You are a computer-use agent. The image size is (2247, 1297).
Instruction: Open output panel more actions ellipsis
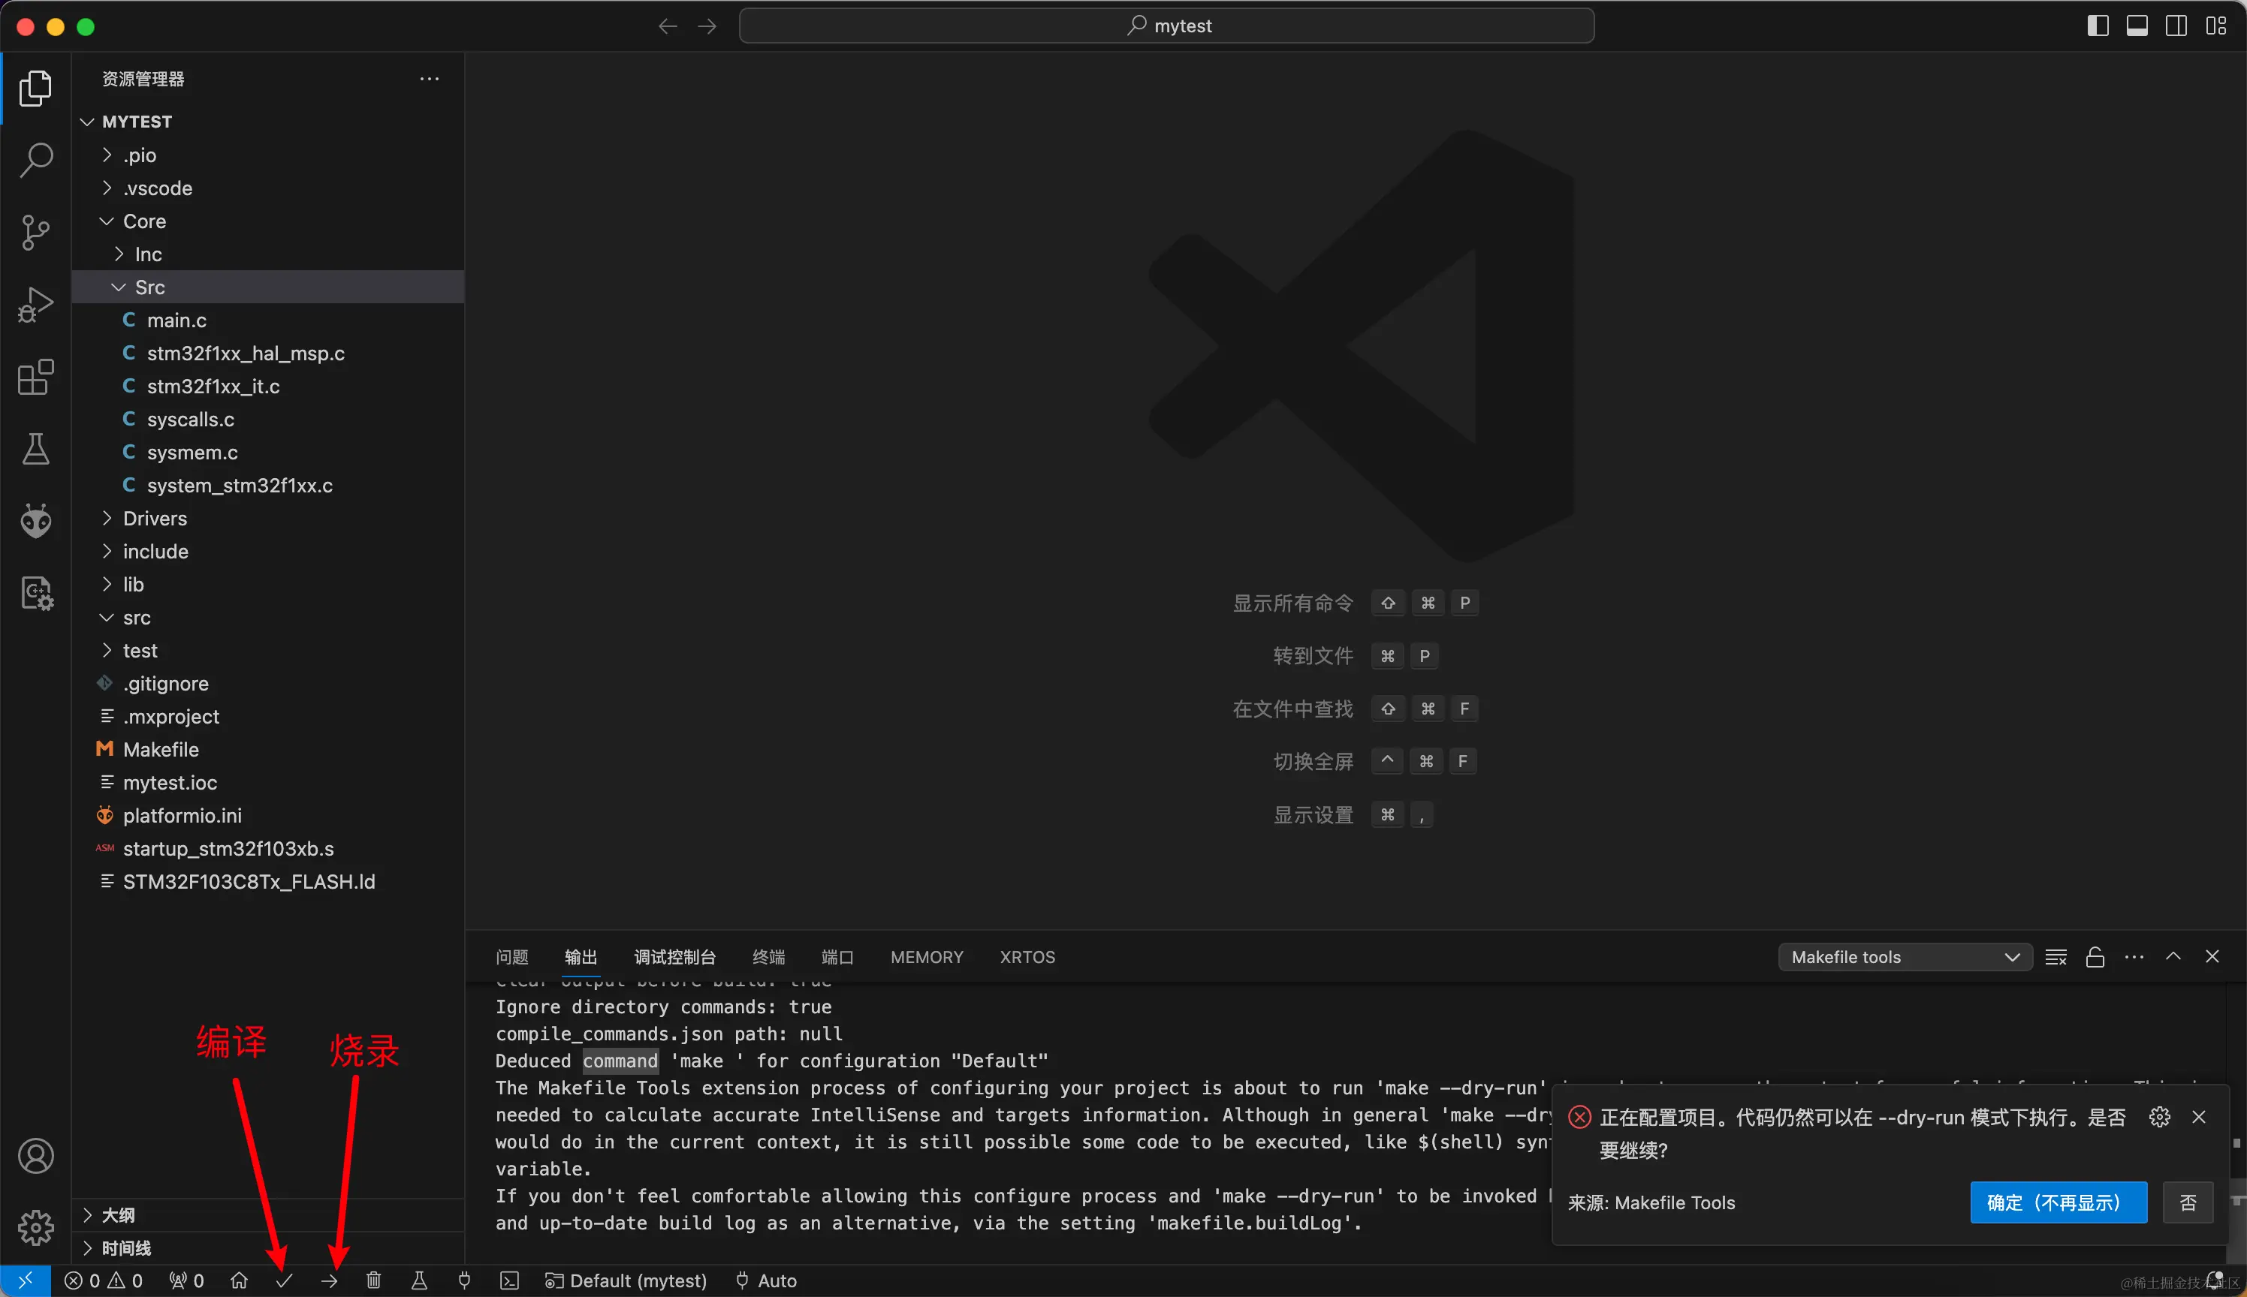click(2134, 958)
